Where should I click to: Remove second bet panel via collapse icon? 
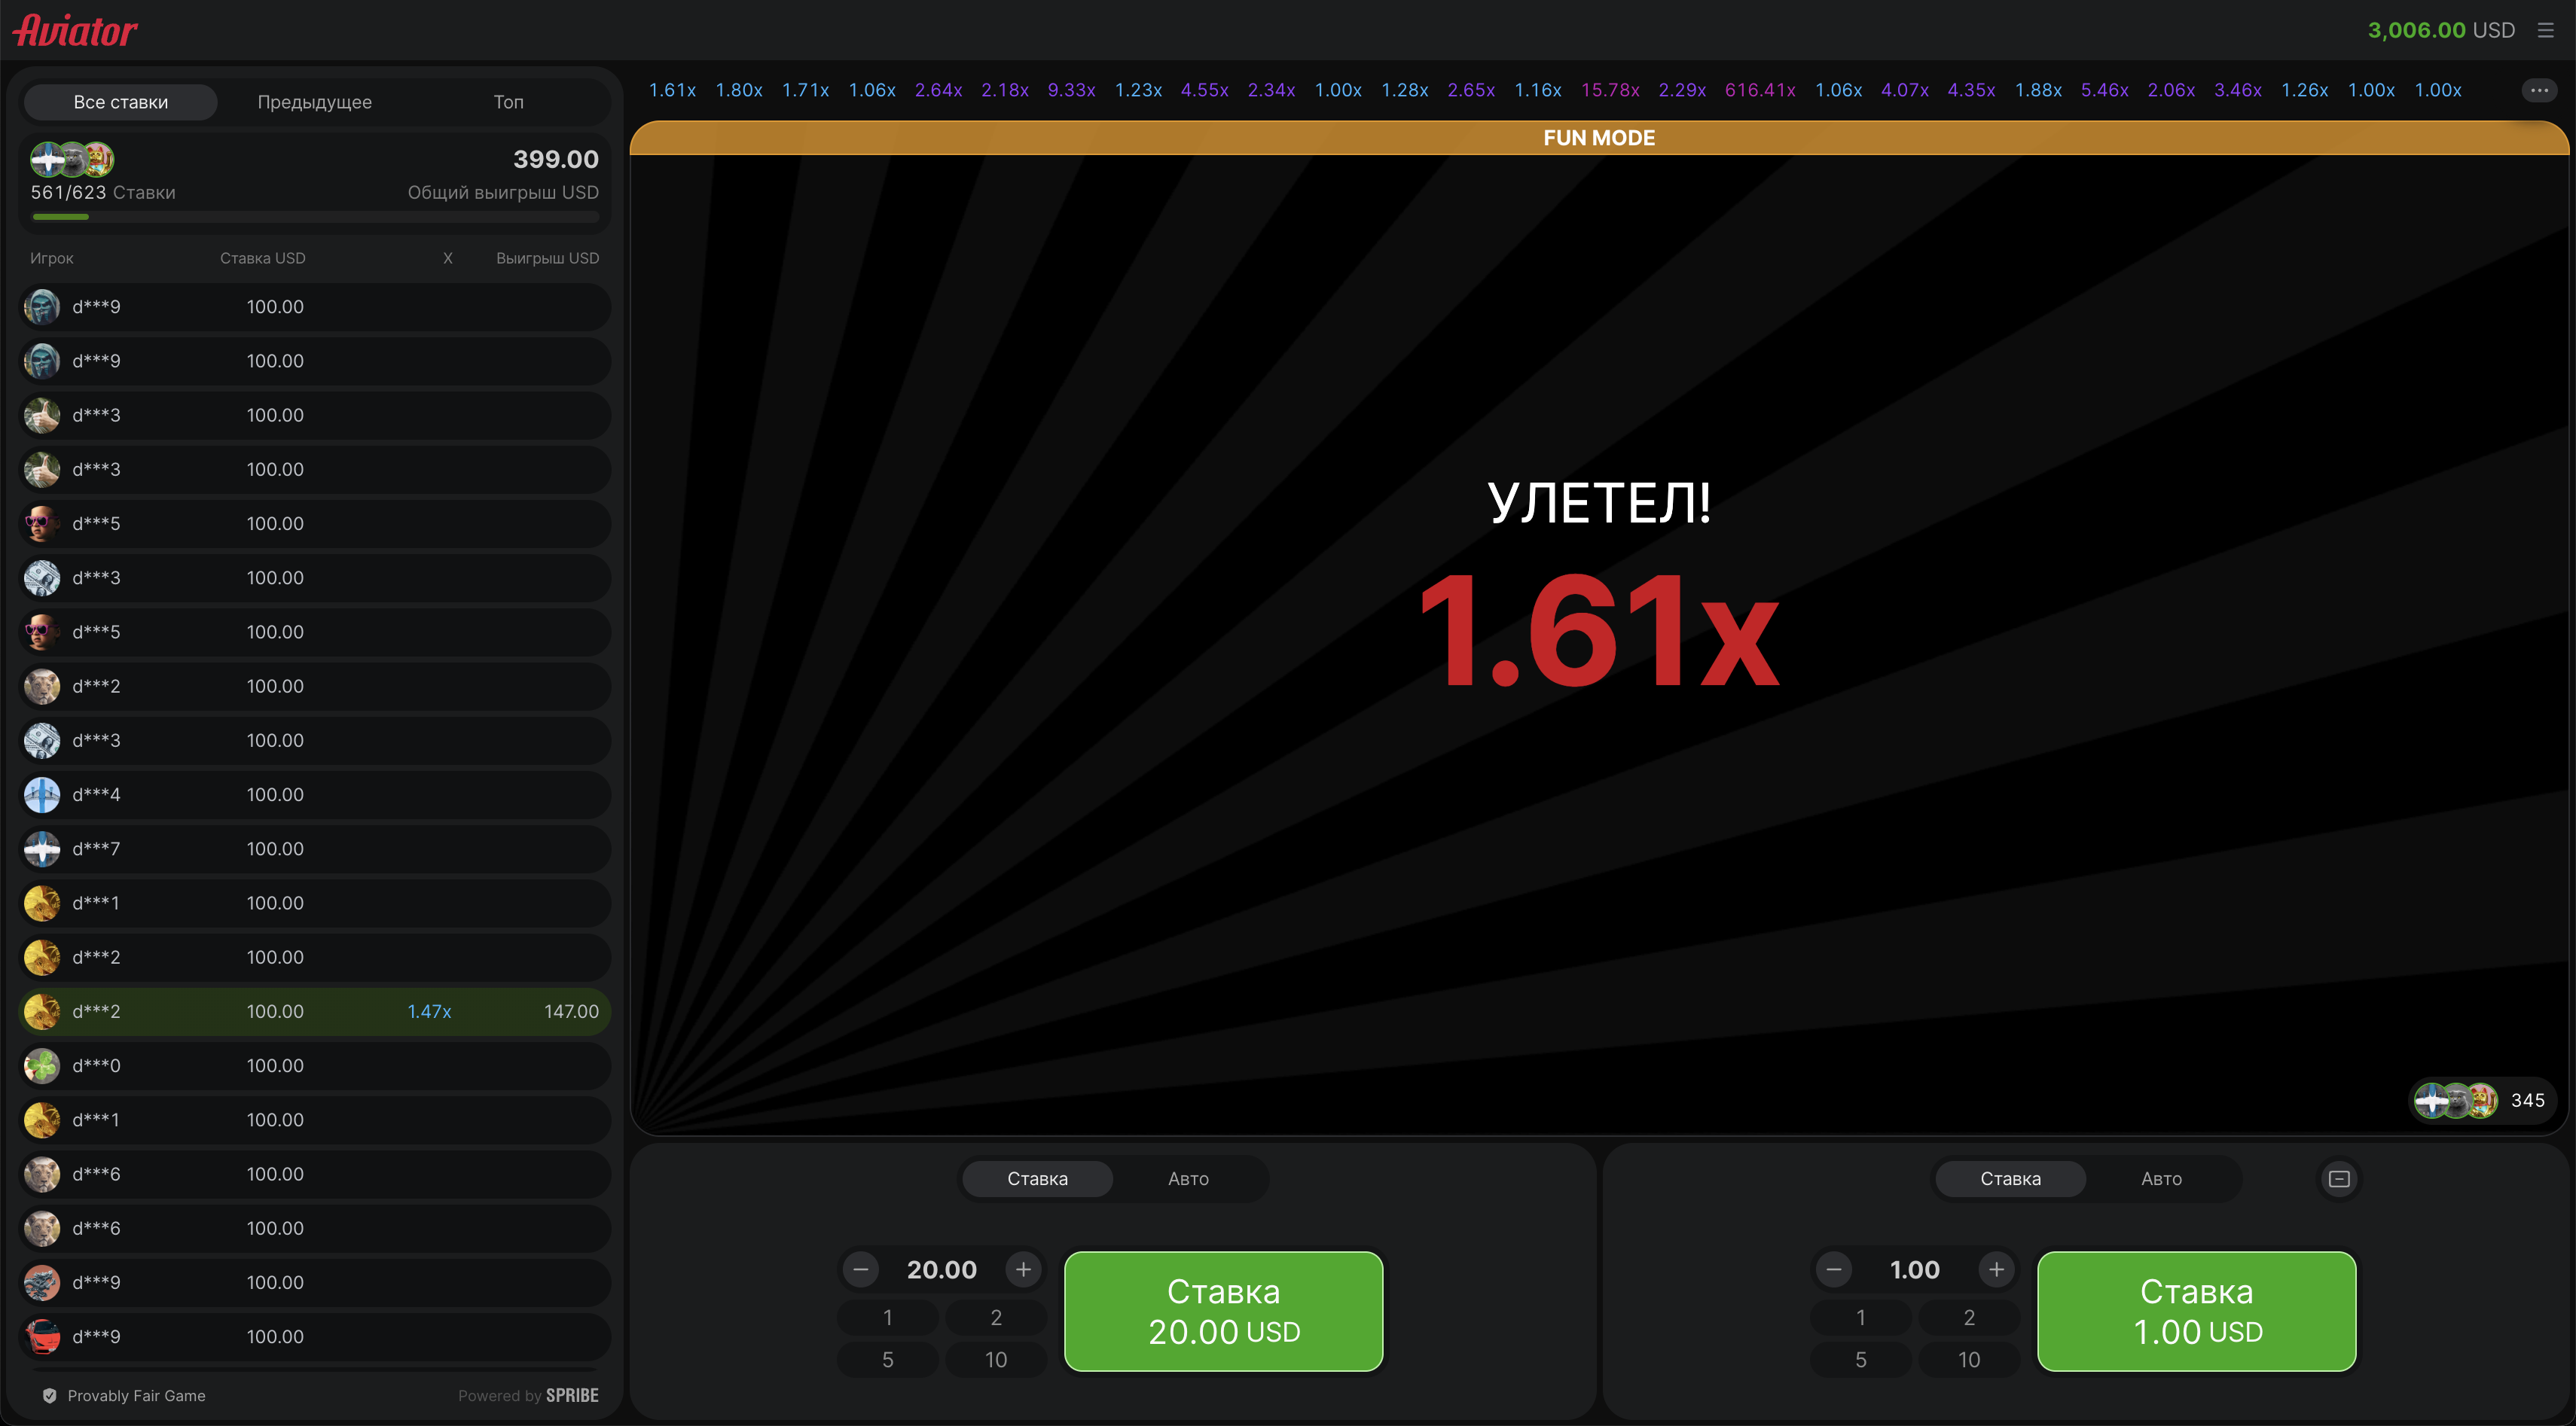[x=2339, y=1179]
